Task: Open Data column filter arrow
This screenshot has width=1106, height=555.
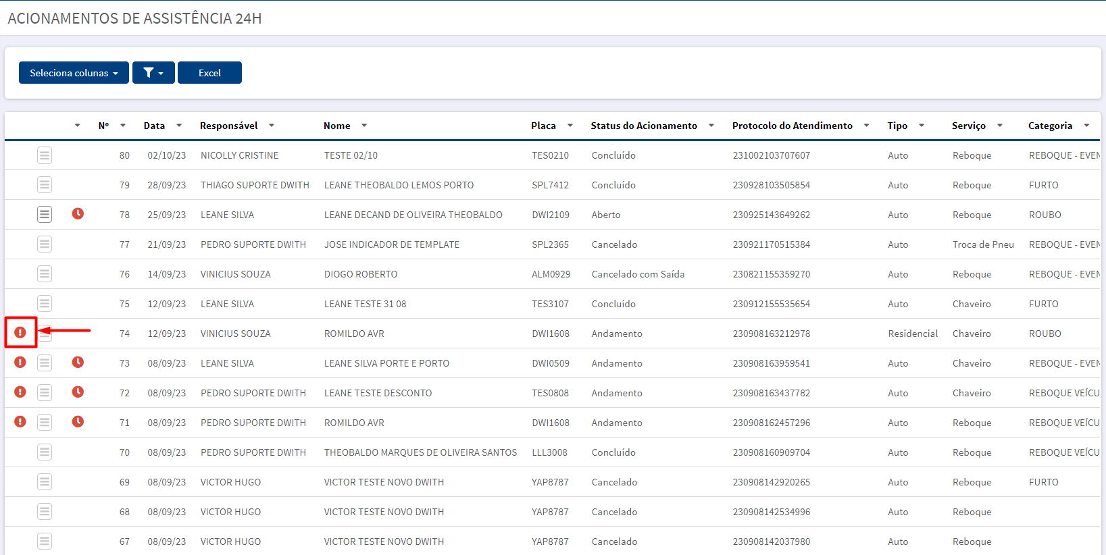Action: (x=179, y=126)
